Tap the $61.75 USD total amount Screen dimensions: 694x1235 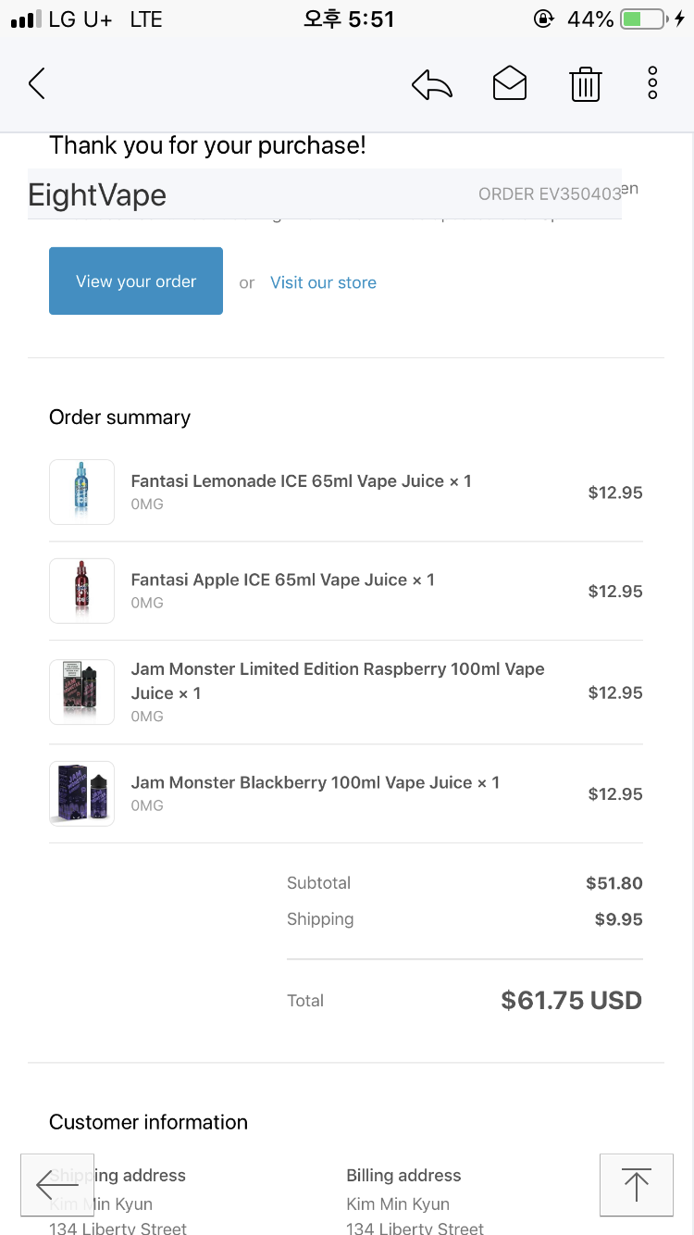[571, 1001]
